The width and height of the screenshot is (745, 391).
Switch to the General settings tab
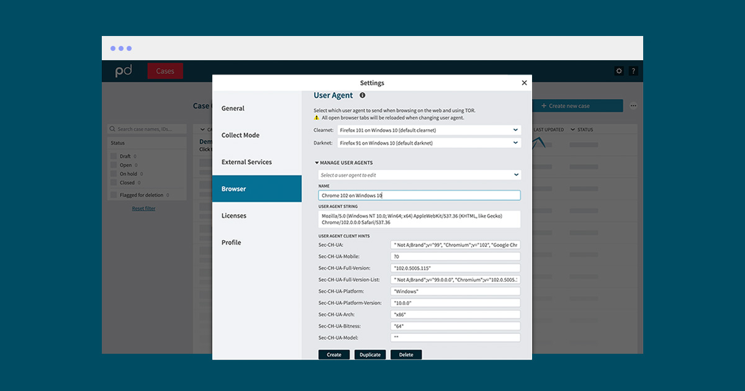tap(233, 109)
